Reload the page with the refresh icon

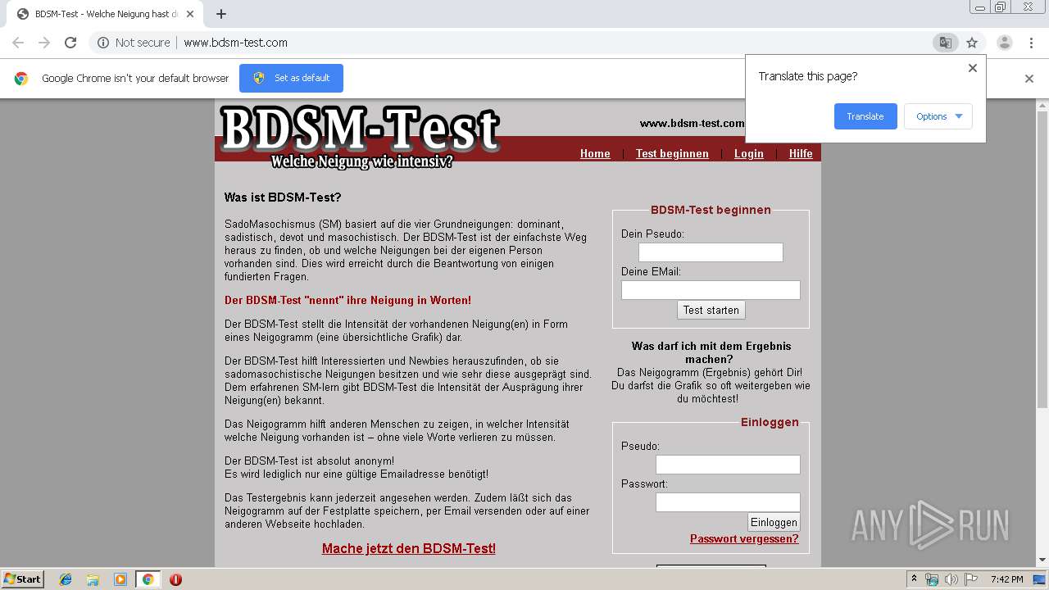point(70,43)
